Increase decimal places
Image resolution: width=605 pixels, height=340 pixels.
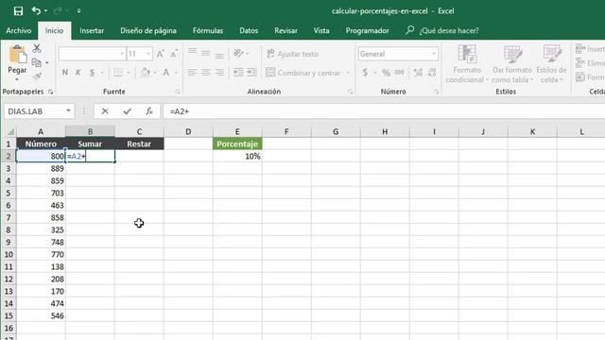418,73
